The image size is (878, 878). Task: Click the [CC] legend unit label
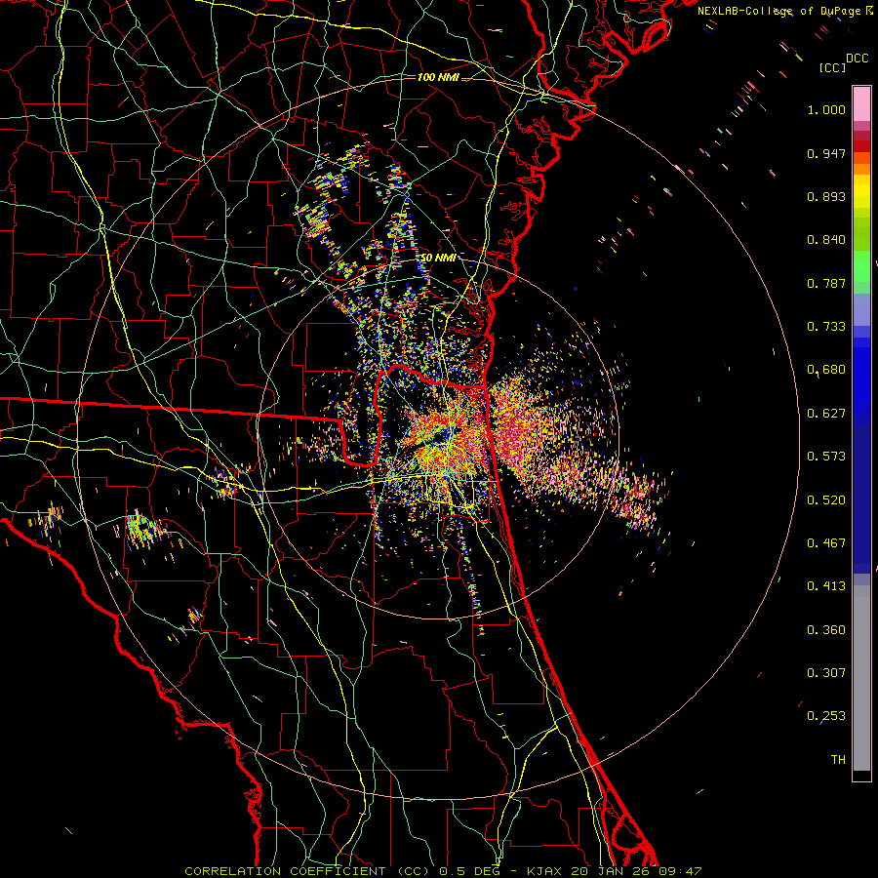point(832,67)
